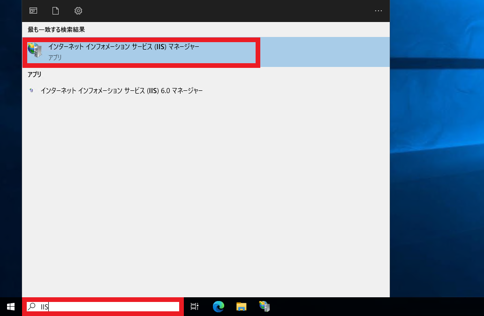Open the IIS Manager taskbar icon
484x316 pixels.
point(264,307)
